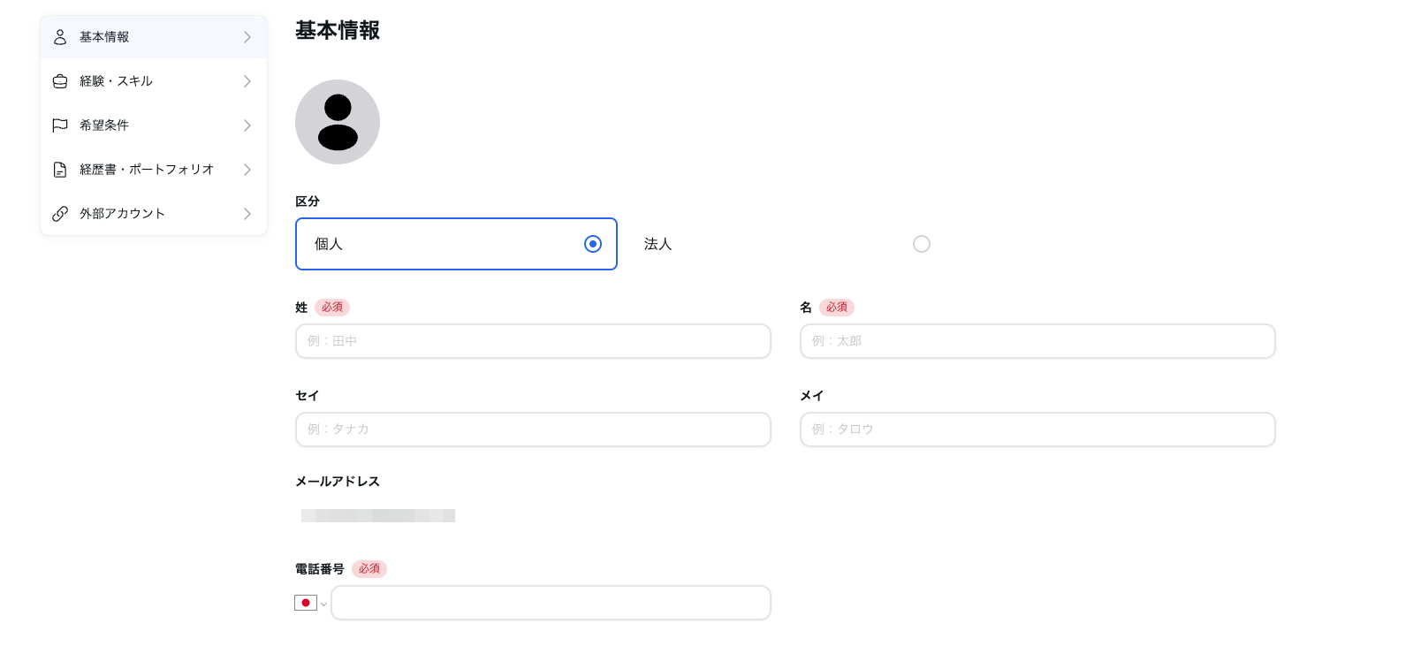1406x646 pixels.
Task: Click the briefcase icon beside 経験・スキル
Action: (x=60, y=81)
